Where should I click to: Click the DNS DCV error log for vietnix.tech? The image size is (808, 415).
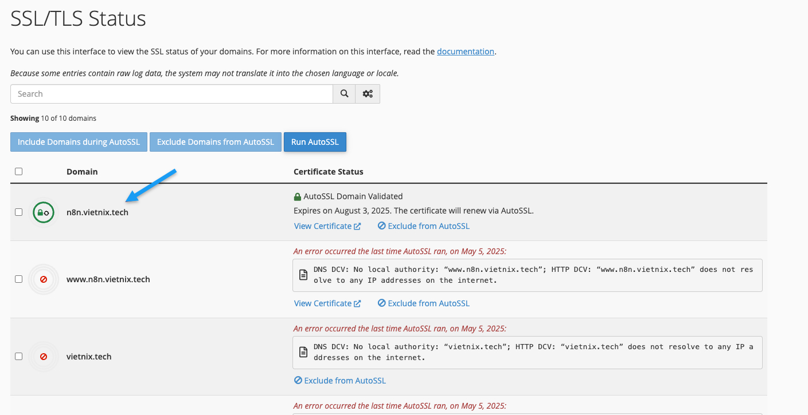click(528, 353)
